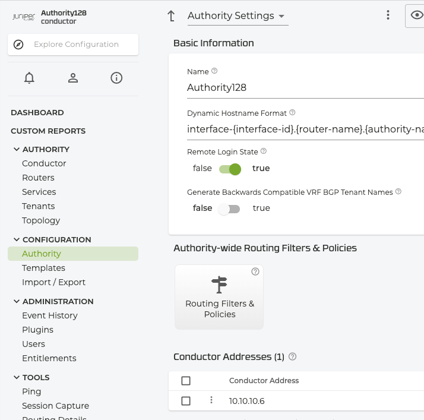Go to Routers in the sidebar
Image resolution: width=424 pixels, height=420 pixels.
[x=38, y=178]
